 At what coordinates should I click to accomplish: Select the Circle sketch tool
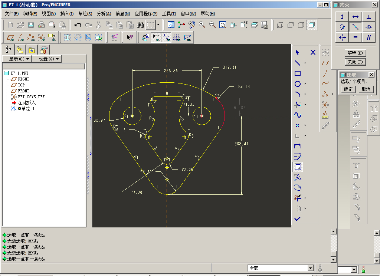298,84
